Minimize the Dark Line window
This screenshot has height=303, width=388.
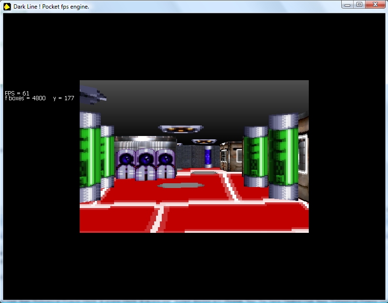click(347, 4)
